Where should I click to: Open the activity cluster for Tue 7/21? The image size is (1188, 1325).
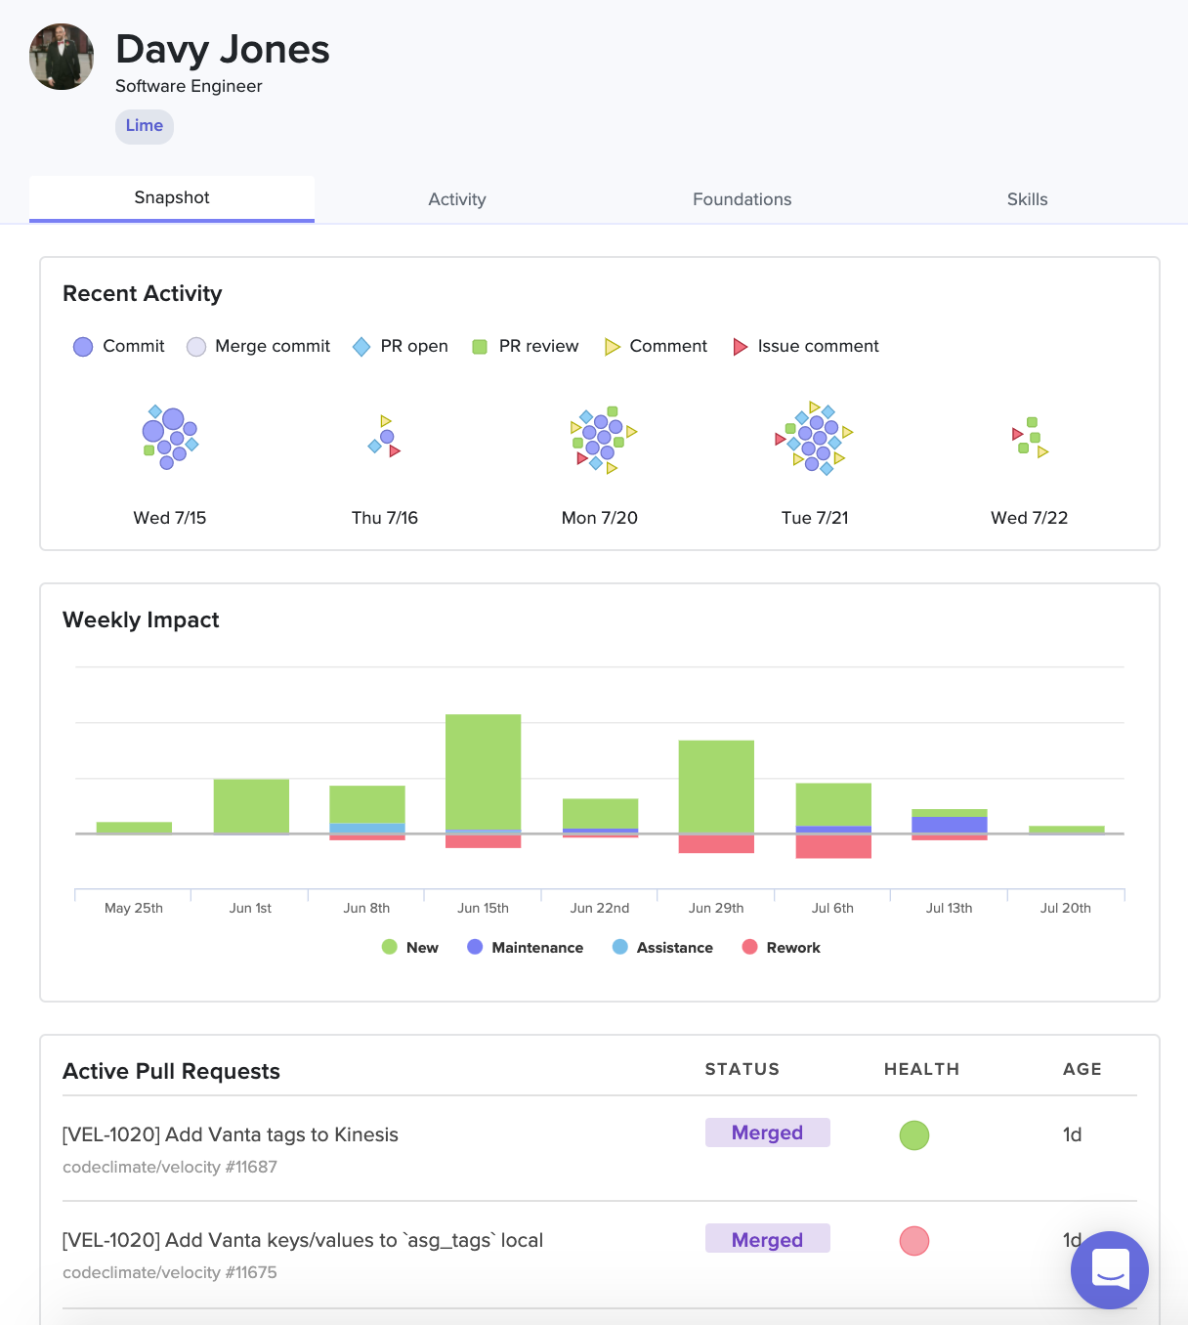(x=815, y=439)
